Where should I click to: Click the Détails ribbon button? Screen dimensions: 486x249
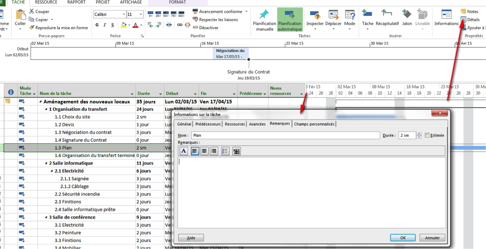coord(470,20)
